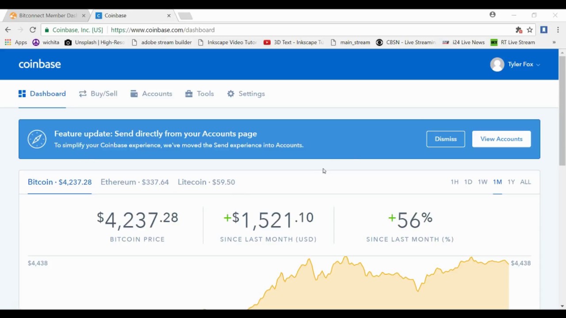Go back with browser back arrow
The width and height of the screenshot is (566, 318).
[x=8, y=30]
